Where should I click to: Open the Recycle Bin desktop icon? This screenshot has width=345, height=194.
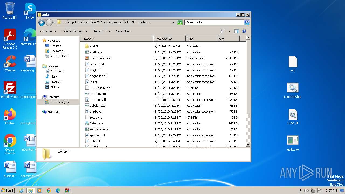(x=10, y=11)
